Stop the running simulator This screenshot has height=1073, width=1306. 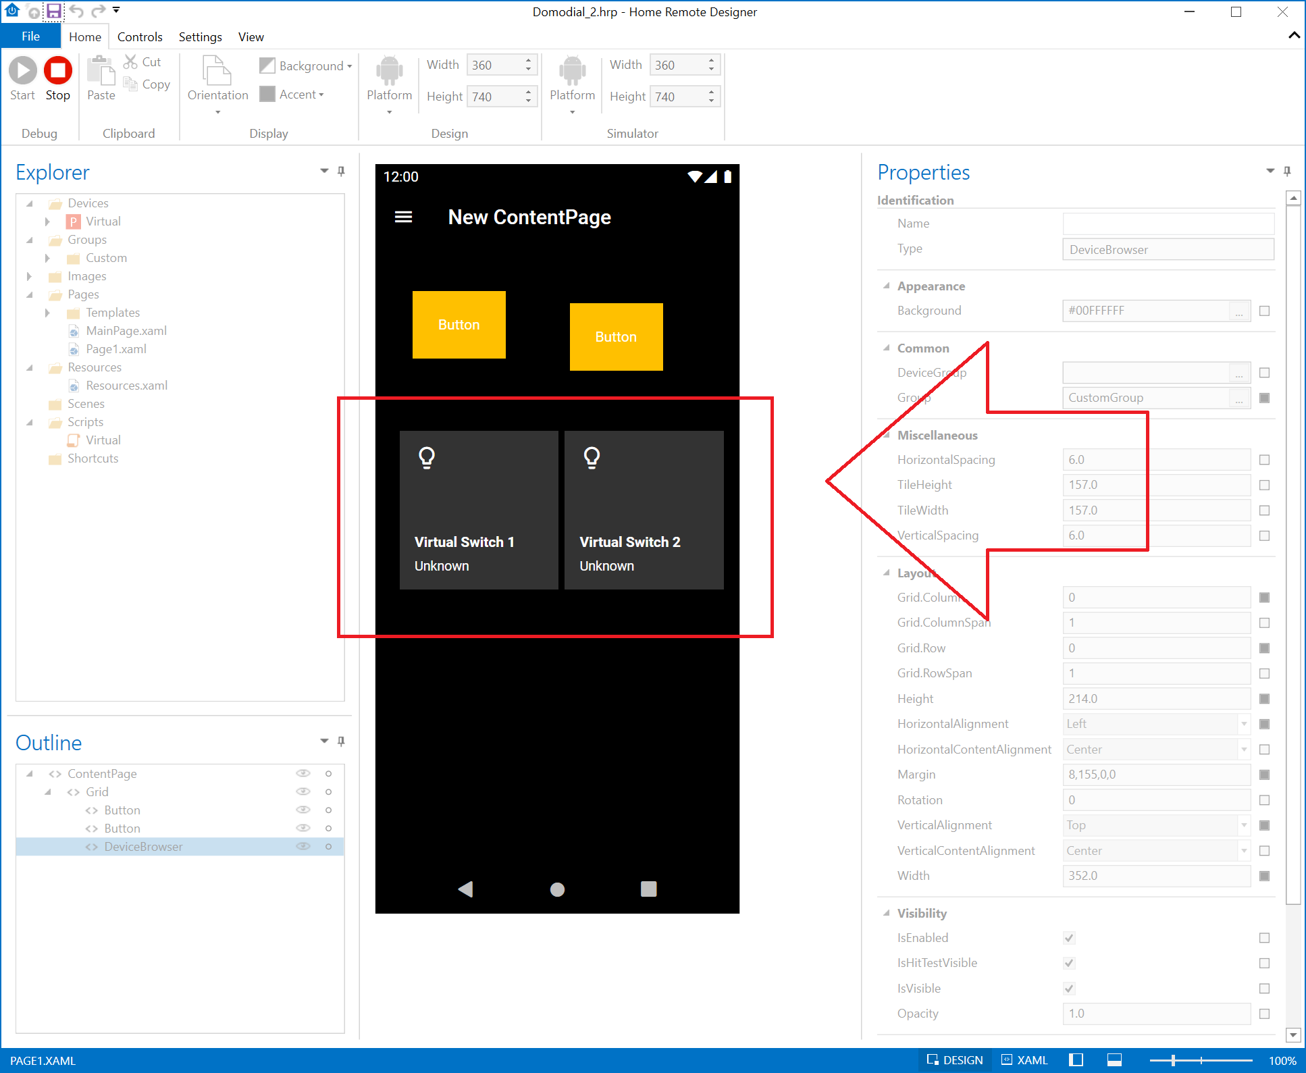pos(58,78)
